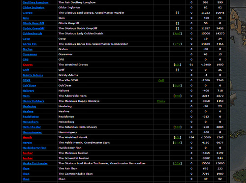246x183 pixels.
Task: Open the Glinda Greycliff profile link
Action: [33, 23]
